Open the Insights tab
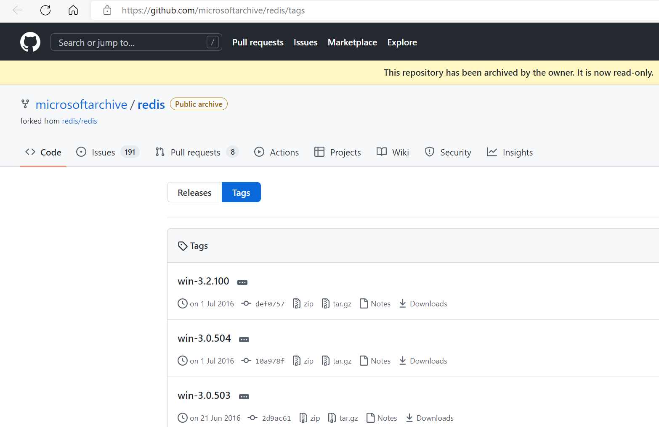659x427 pixels. pyautogui.click(x=510, y=152)
